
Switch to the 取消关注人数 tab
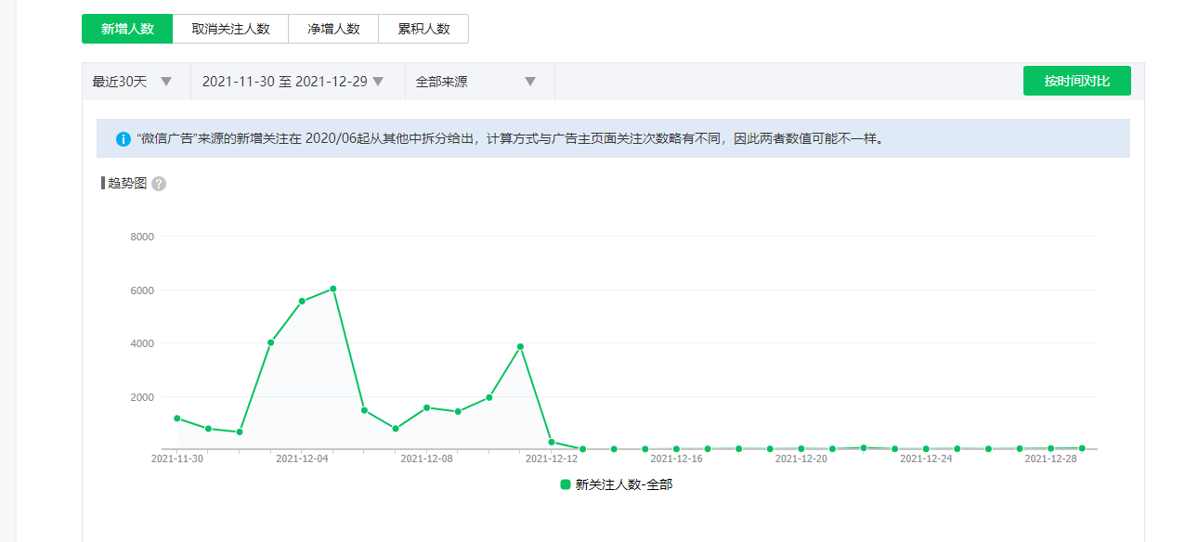coord(230,29)
